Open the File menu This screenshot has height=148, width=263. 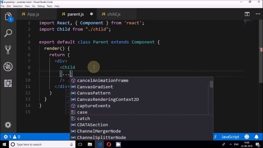coord(2,6)
